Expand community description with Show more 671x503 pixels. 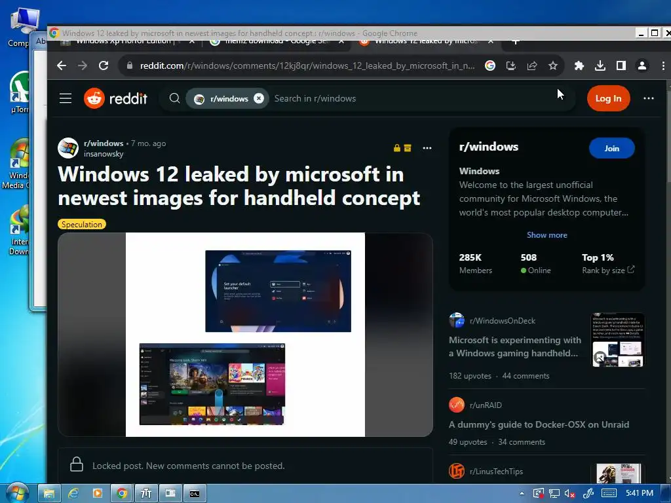click(x=547, y=235)
